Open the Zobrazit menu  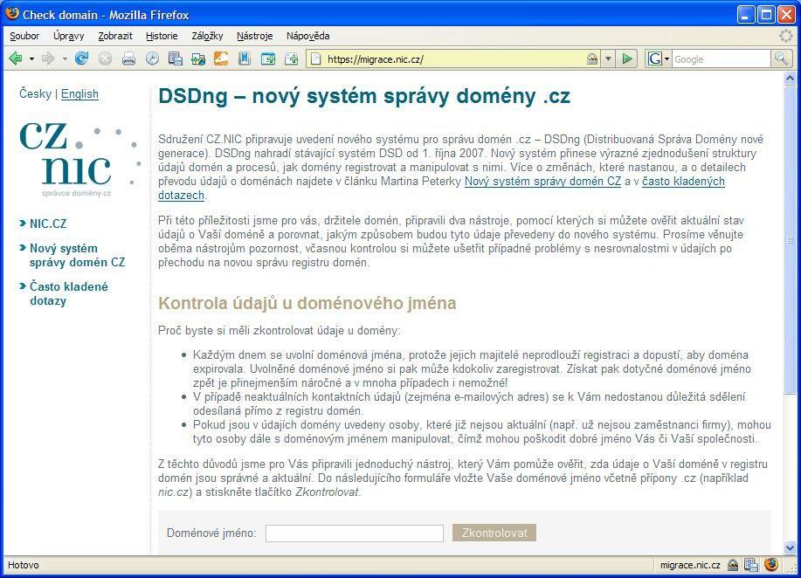coord(115,36)
